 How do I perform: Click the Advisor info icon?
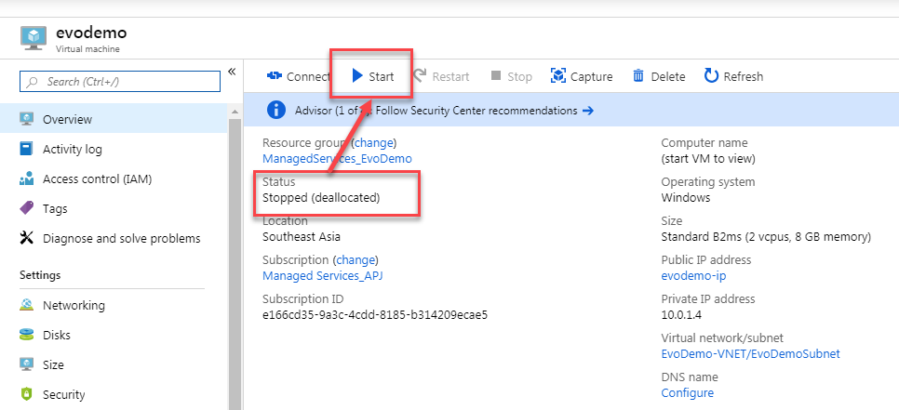pos(276,110)
